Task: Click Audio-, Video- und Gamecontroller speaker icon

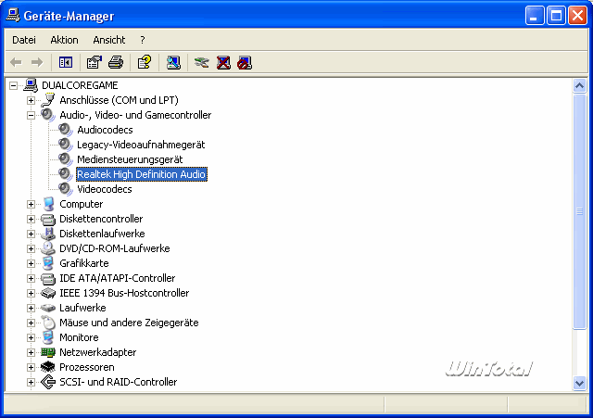Action: coord(48,115)
